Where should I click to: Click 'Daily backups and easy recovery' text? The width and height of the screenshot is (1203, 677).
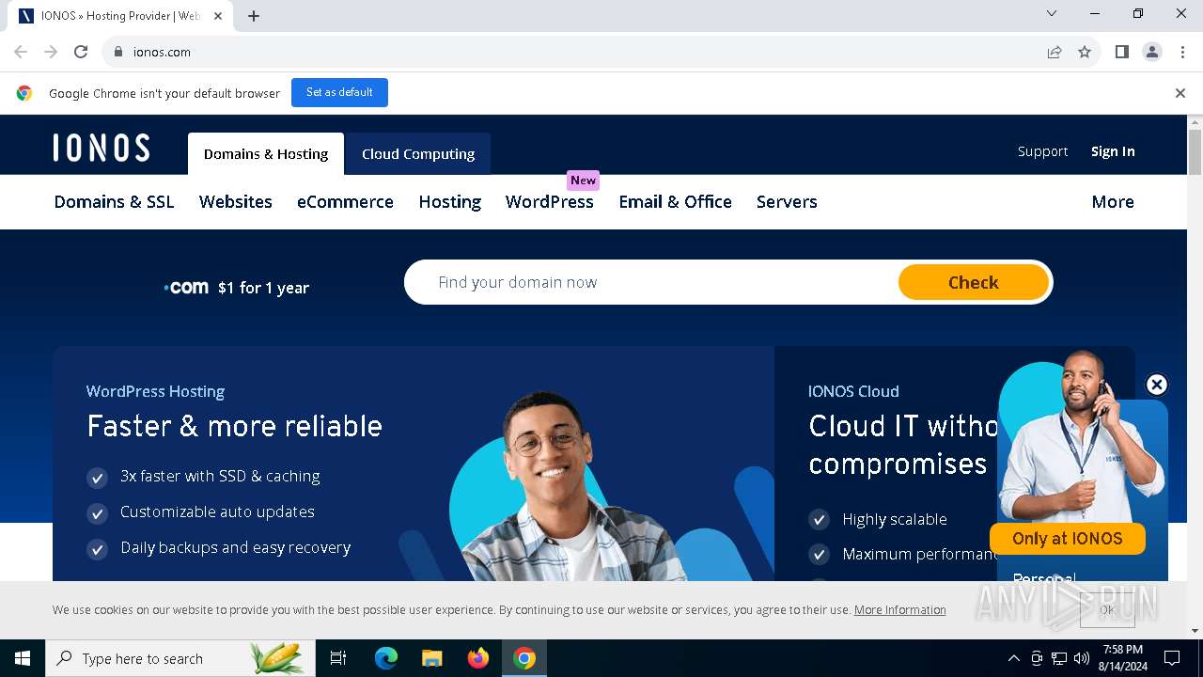(x=235, y=547)
